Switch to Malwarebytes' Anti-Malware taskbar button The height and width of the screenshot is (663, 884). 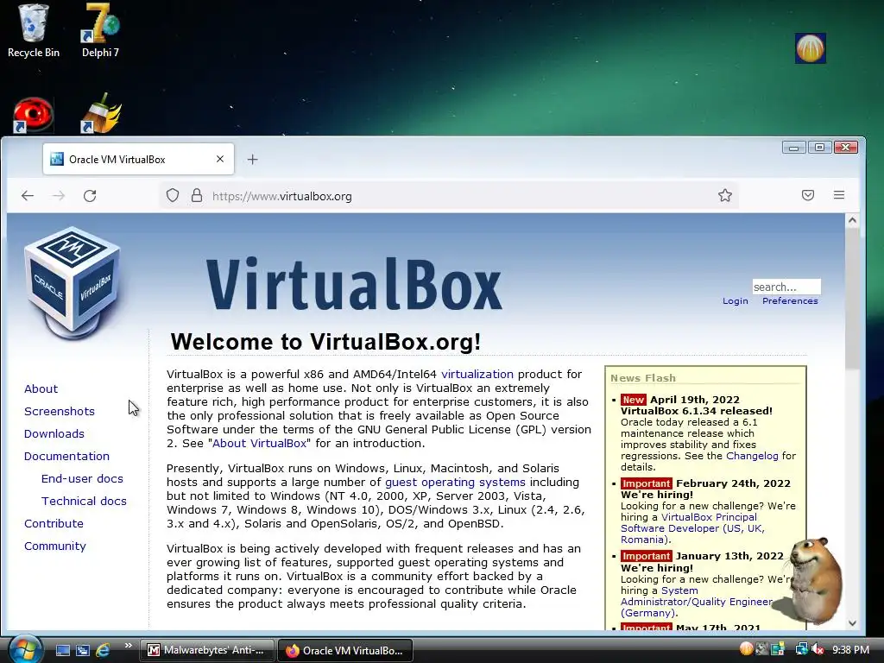coord(207,650)
